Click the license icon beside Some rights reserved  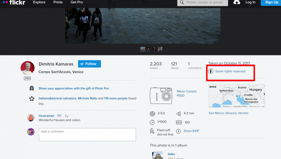[211, 71]
